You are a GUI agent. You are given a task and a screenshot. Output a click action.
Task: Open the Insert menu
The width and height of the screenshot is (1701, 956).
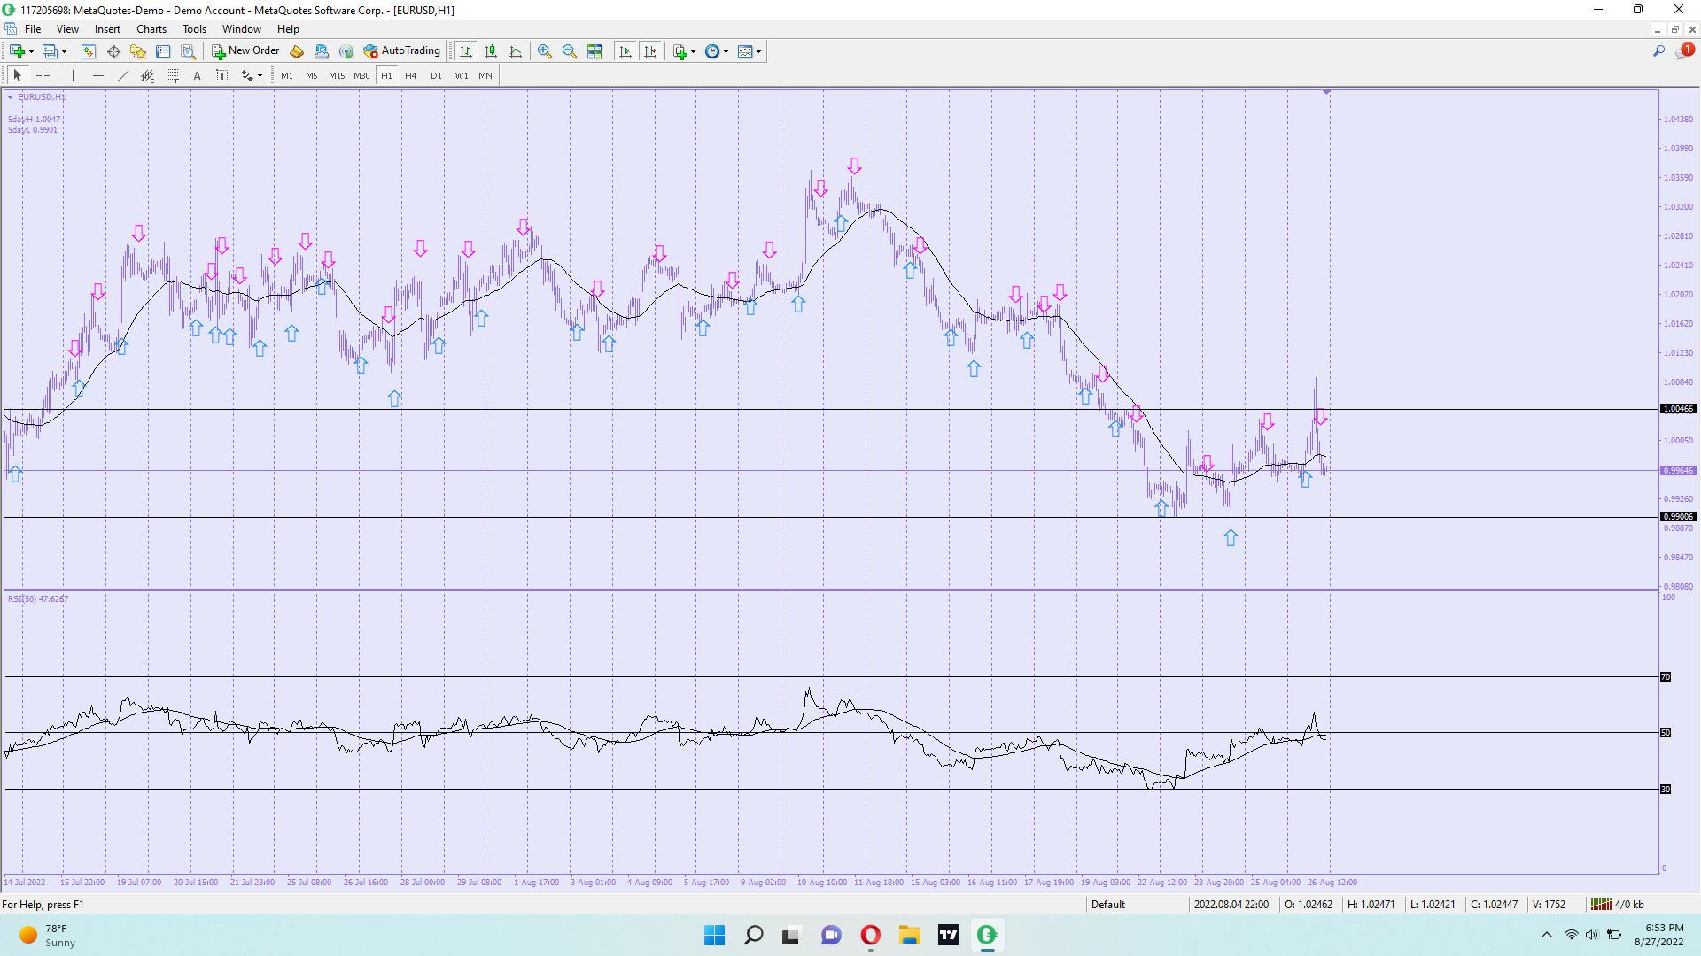pos(107,29)
